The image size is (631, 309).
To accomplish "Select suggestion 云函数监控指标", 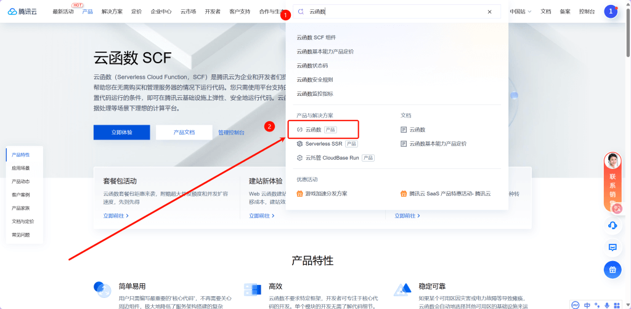I will click(x=315, y=93).
